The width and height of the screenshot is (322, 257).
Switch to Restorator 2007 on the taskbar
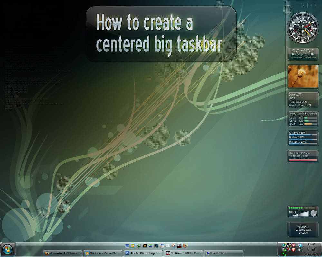pyautogui.click(x=183, y=253)
